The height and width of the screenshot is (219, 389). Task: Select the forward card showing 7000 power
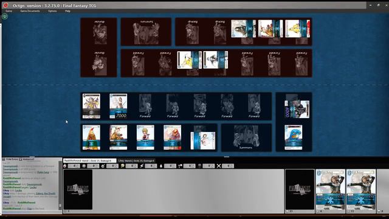[x=119, y=106]
